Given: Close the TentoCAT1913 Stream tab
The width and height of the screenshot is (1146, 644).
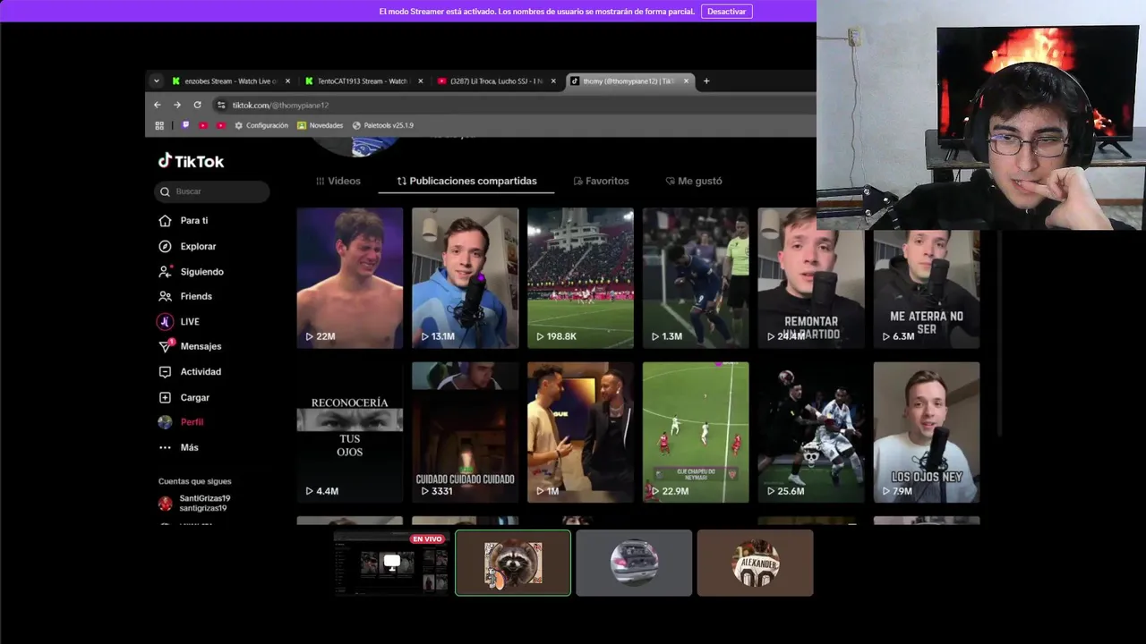Looking at the screenshot, I should coord(421,81).
